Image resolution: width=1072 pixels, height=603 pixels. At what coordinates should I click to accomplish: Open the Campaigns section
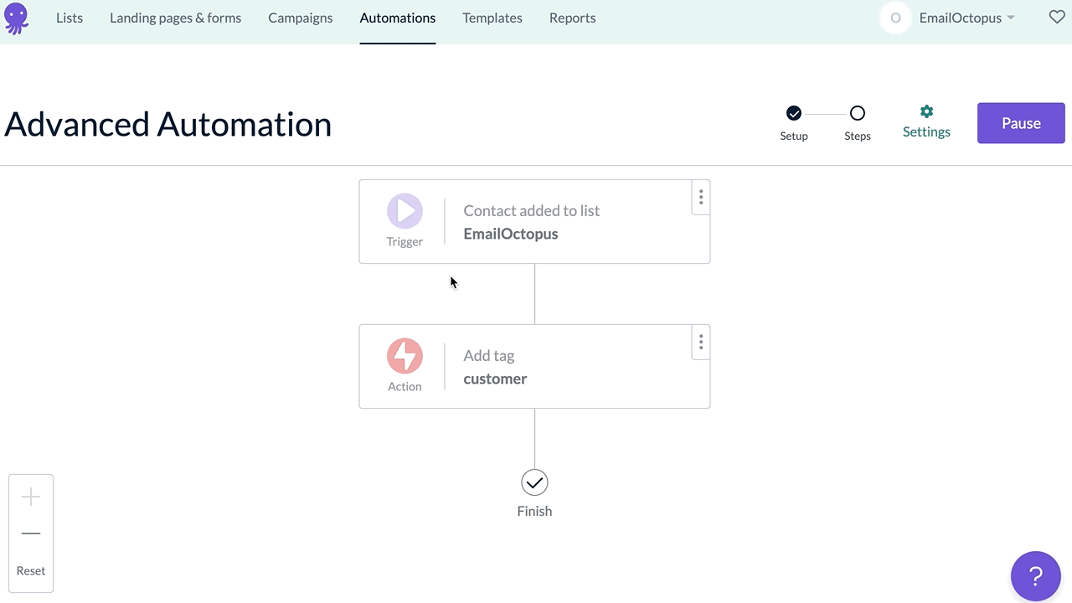coord(300,18)
